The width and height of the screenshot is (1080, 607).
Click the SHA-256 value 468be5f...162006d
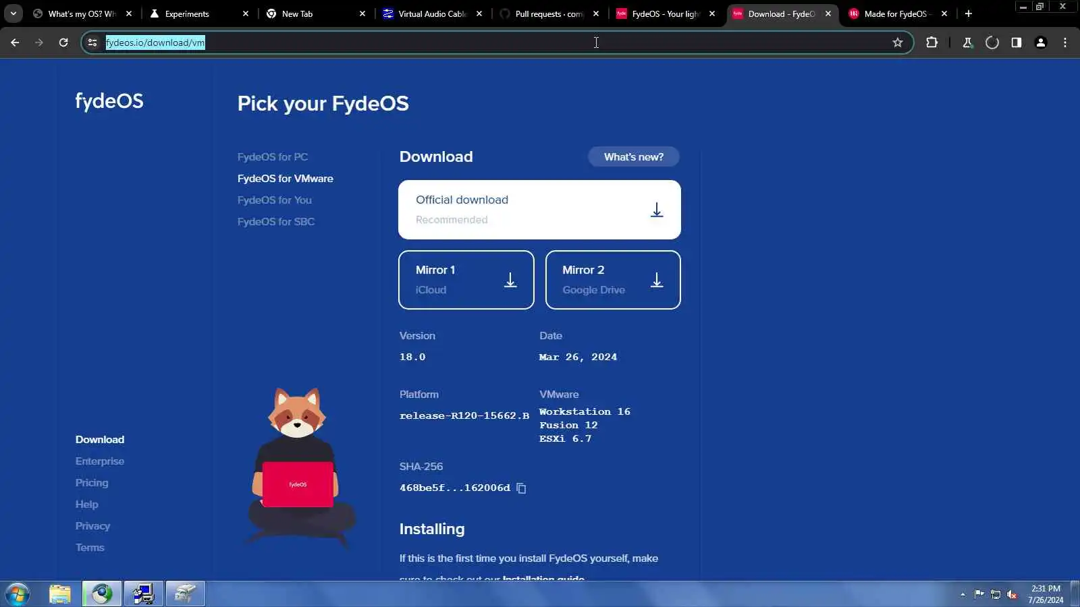point(455,488)
